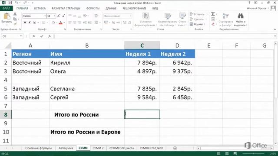This screenshot has height=156, width=278.
Task: Click the Cut scissors icon
Action: pos(15,14)
